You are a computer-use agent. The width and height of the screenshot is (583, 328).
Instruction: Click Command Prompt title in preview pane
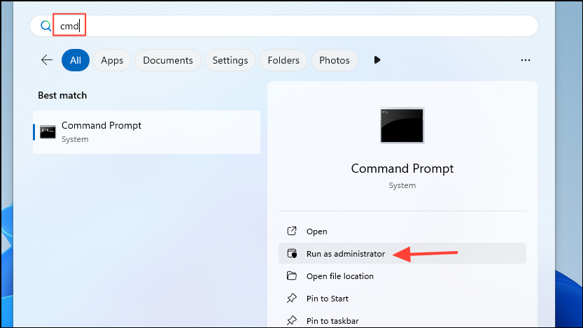(402, 169)
